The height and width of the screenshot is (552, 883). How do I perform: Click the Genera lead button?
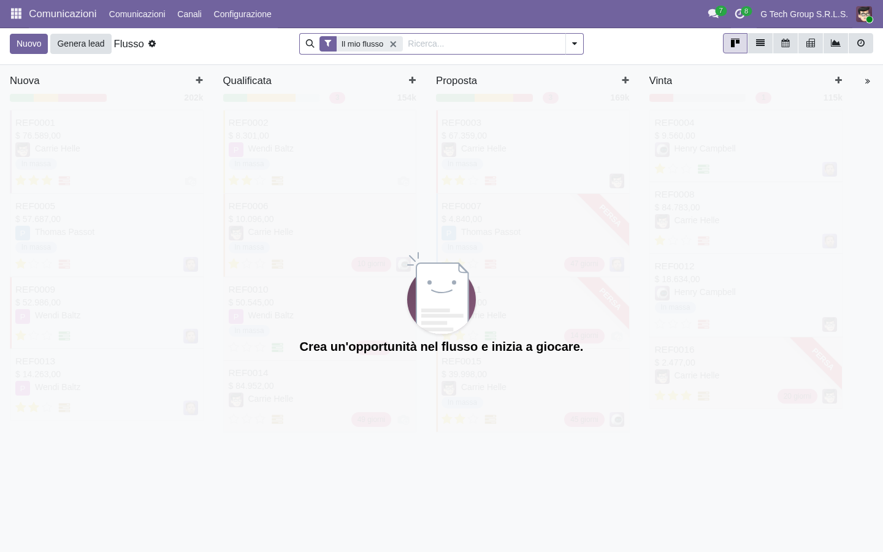pos(81,44)
